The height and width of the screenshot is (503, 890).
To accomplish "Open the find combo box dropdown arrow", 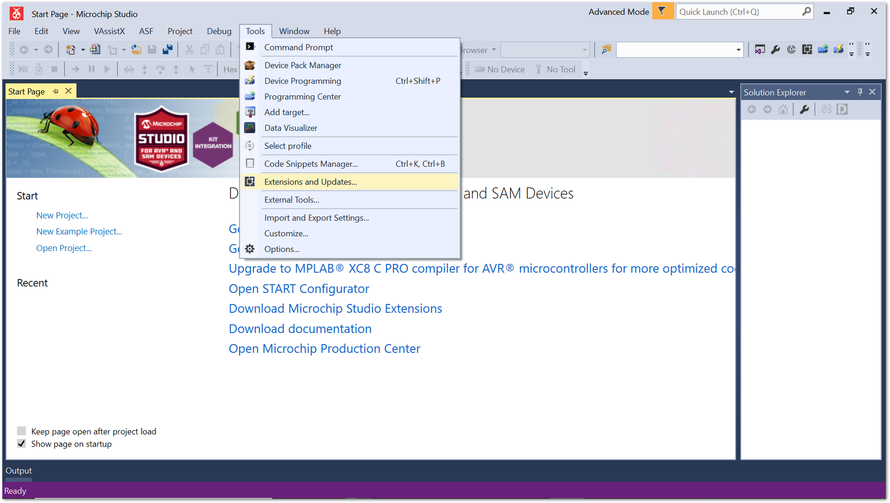I will pos(738,50).
